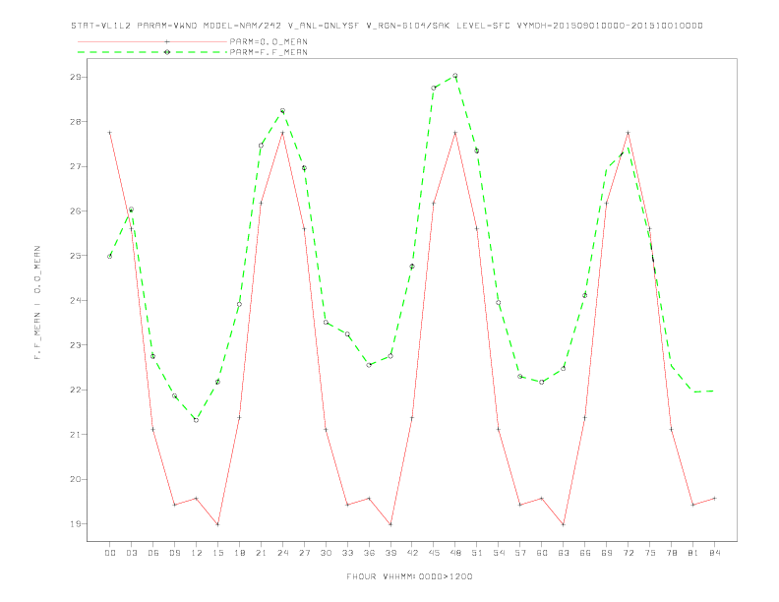779x602 pixels.
Task: Click x-axis hour label 42
Action: [x=412, y=553]
